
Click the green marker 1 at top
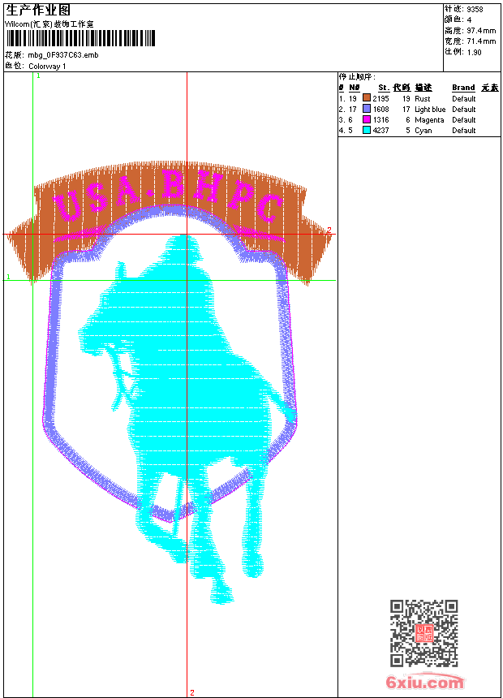click(38, 76)
